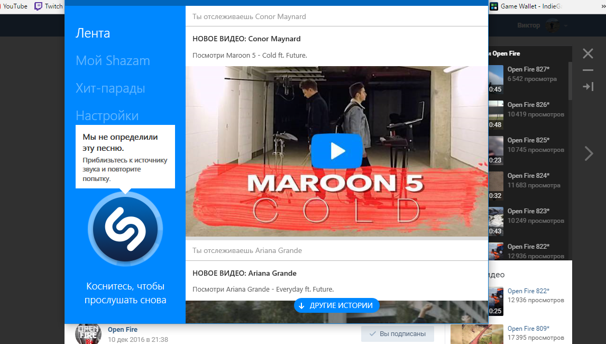Expand bookmarks overflow chevron
Image resolution: width=606 pixels, height=344 pixels.
603,6
